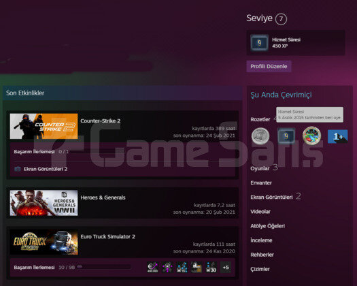Screen dimensions: 357x286
Task: Click 'son oynanma: 24 Kas 2020' text
Action: pos(204,251)
